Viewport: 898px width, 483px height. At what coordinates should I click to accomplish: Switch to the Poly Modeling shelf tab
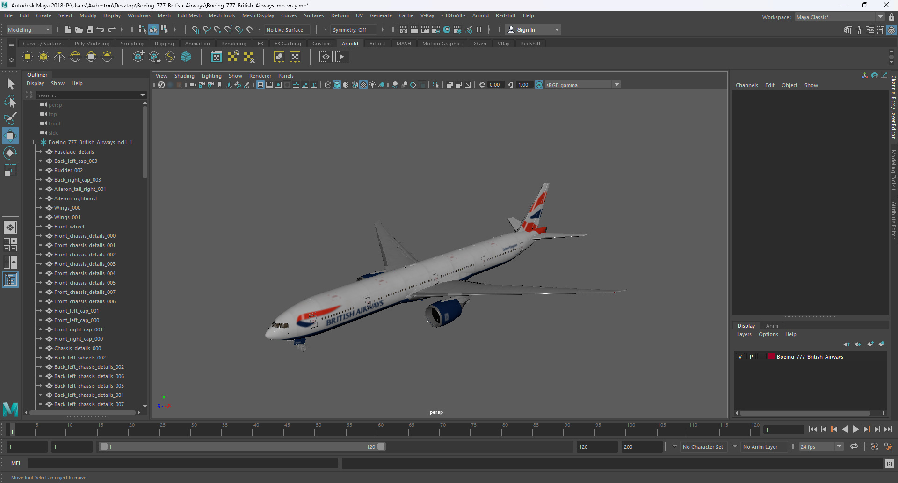click(92, 44)
